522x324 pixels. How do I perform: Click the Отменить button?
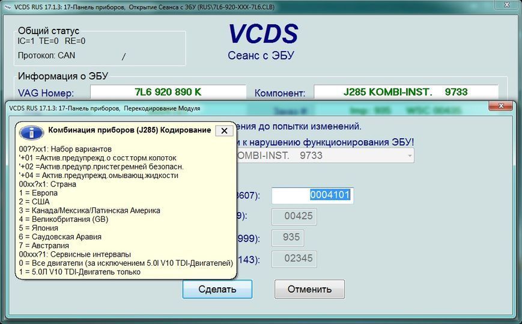[309, 289]
